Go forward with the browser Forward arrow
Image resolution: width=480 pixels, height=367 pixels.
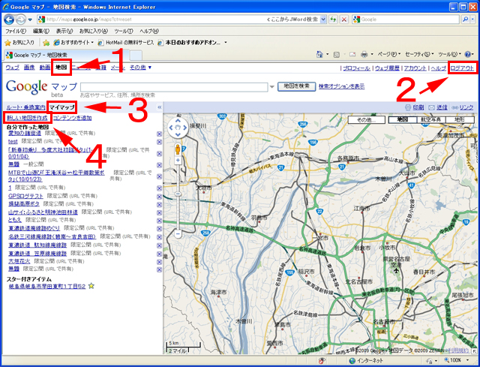point(21,20)
